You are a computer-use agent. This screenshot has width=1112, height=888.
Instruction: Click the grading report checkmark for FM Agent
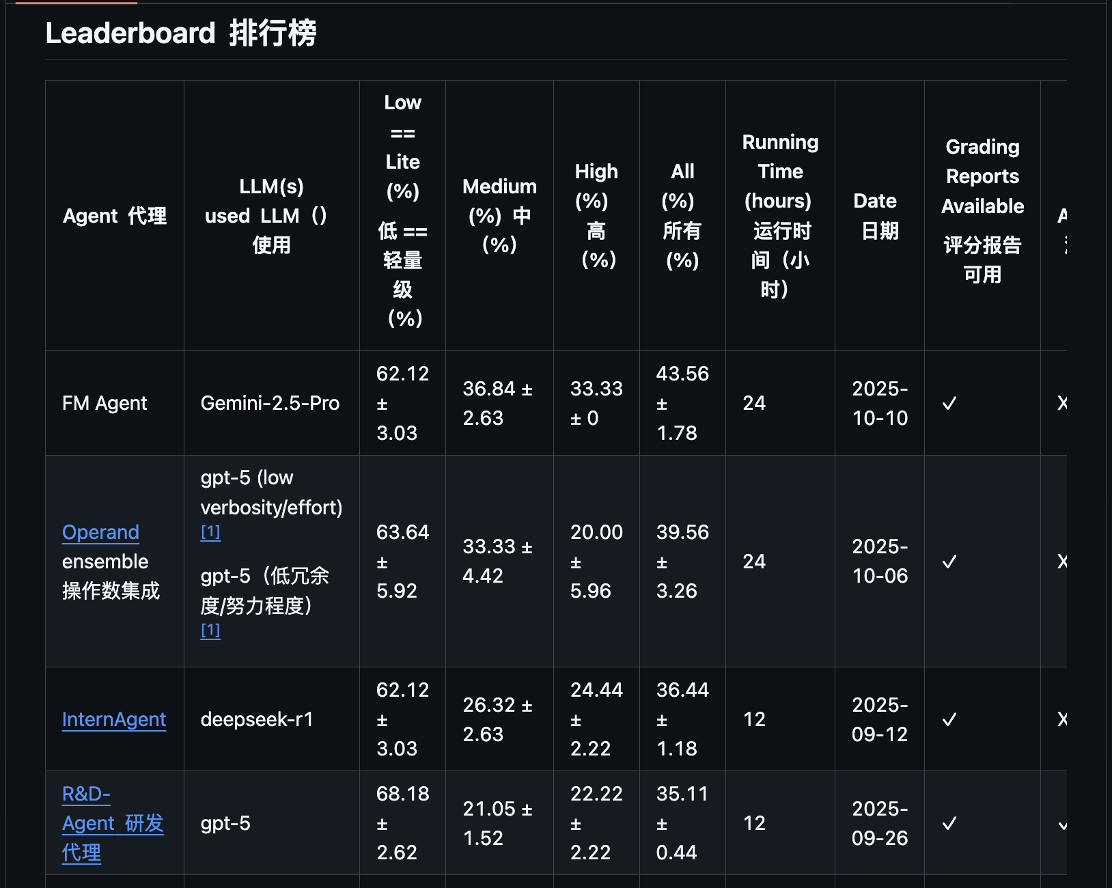click(x=949, y=404)
